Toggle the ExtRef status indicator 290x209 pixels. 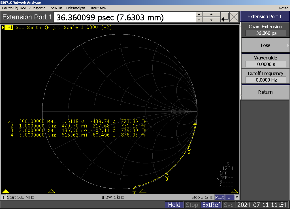tap(211, 205)
